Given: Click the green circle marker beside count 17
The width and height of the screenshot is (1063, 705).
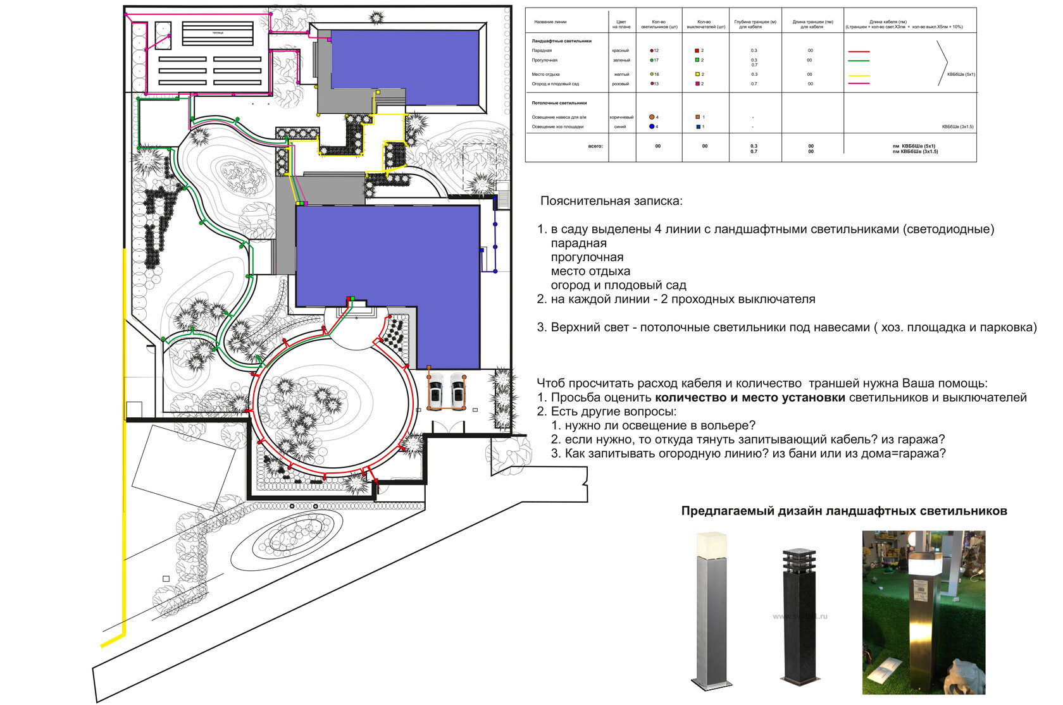Looking at the screenshot, I should click(652, 60).
